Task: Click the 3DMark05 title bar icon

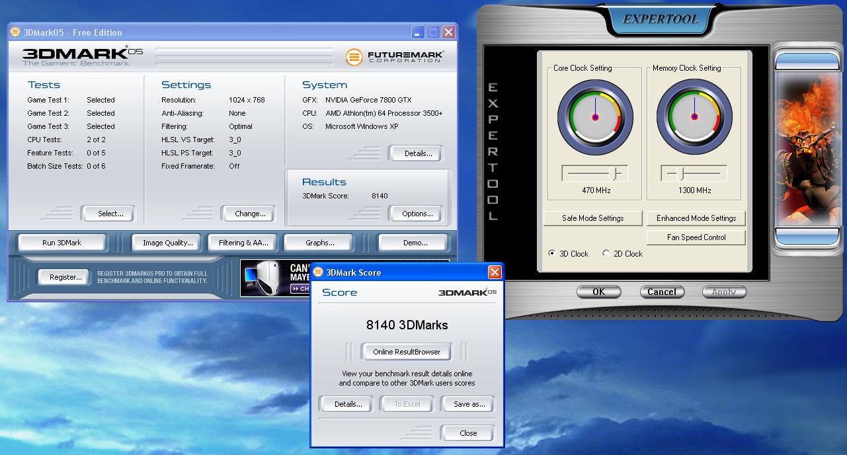Action: click(x=15, y=32)
